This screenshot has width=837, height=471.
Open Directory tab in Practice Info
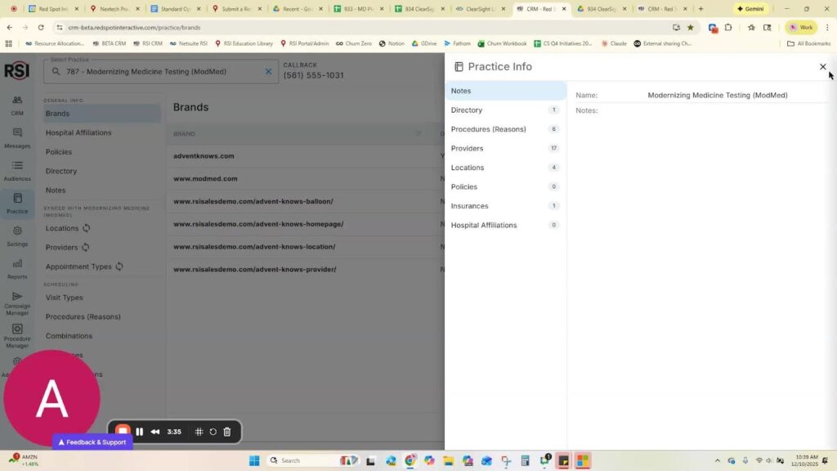(x=467, y=110)
